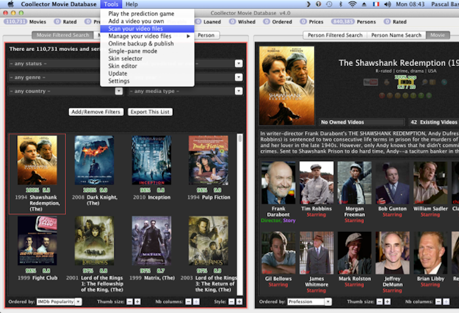
Task: Open Frank Darabont's portrait
Action: click(x=278, y=183)
